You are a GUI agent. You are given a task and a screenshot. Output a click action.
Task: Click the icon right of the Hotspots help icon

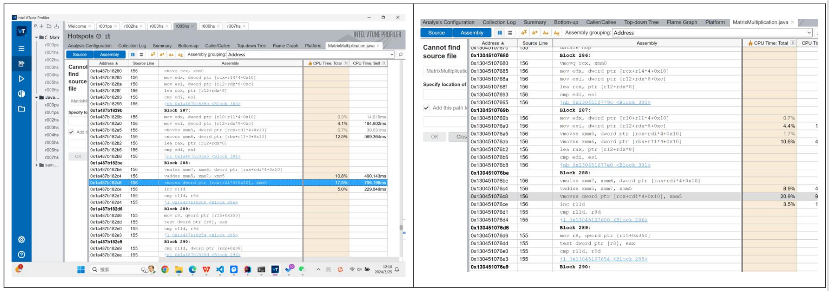(107, 36)
